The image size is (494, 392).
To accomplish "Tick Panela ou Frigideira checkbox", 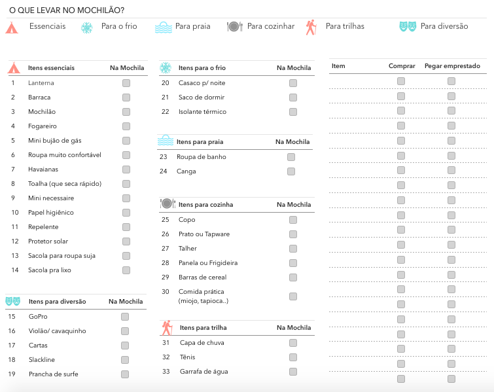I will [x=293, y=263].
